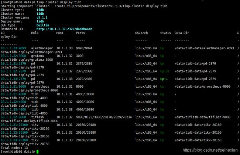Viewport: 240px width, 155px height.
Task: Click ports 9000/8123/3930/20170/20292/8234
Action: 104,117
